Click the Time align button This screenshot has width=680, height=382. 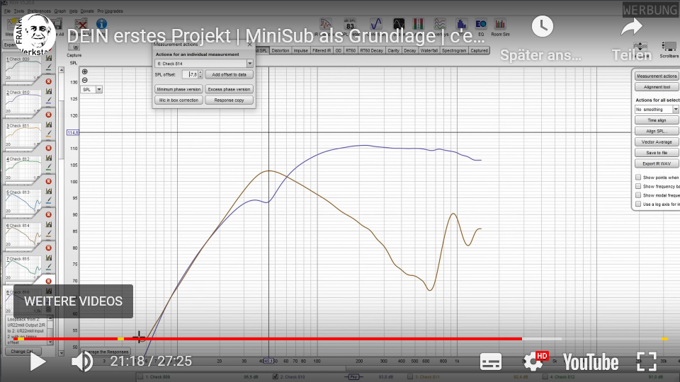(x=657, y=120)
